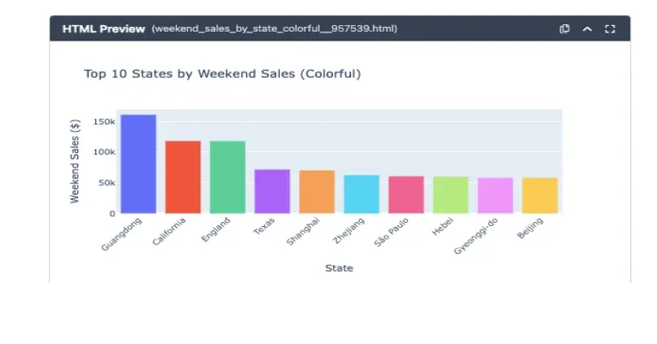Select the purple Texas bar
Image resolution: width=657 pixels, height=344 pixels.
(x=272, y=192)
